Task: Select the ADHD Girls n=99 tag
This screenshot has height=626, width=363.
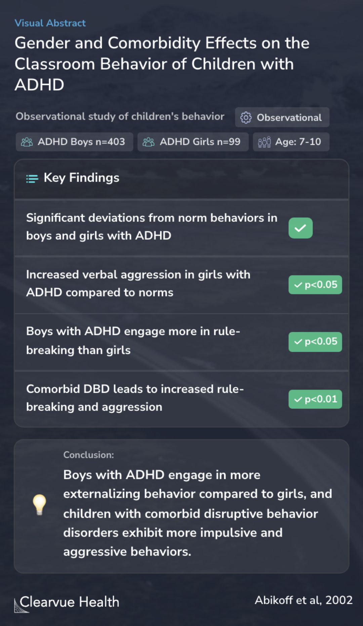Action: 193,142
